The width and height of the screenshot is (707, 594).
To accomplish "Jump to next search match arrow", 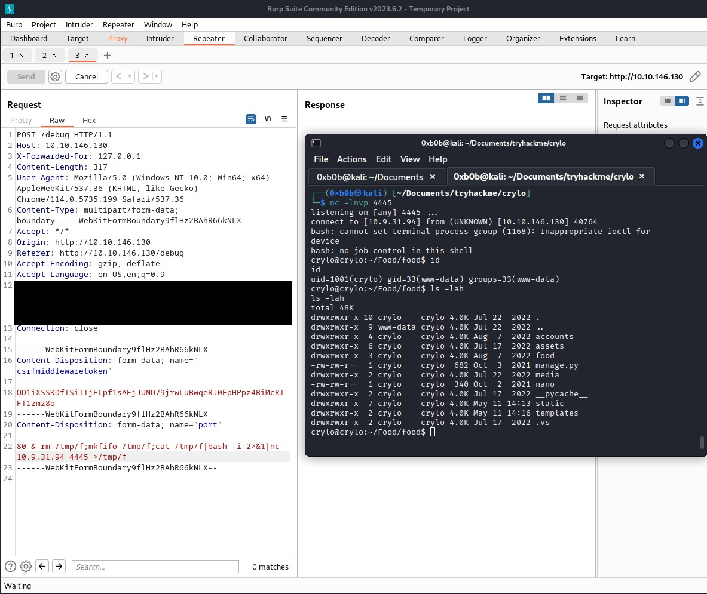I will click(x=59, y=566).
